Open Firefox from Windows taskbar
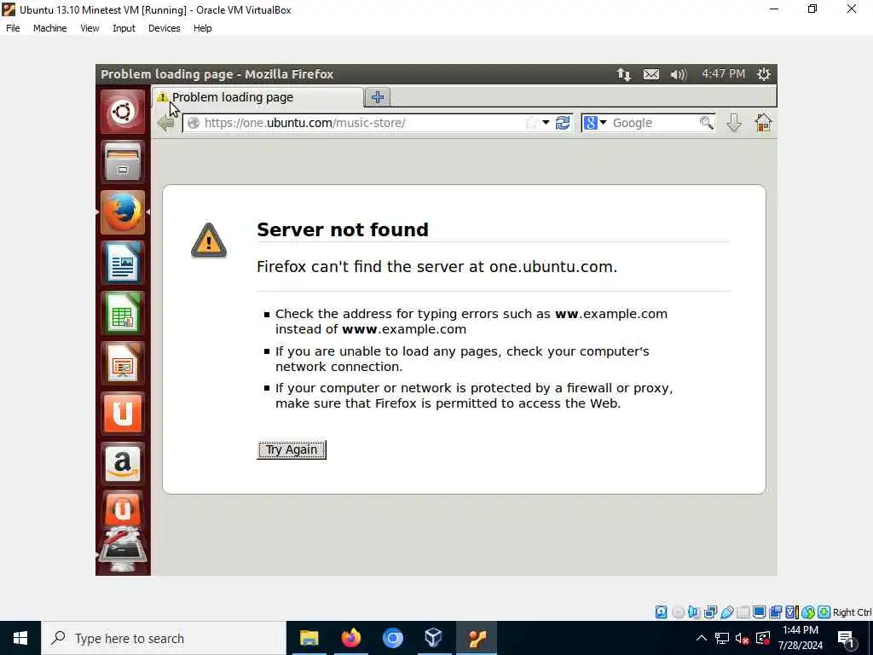This screenshot has height=655, width=873. [350, 638]
